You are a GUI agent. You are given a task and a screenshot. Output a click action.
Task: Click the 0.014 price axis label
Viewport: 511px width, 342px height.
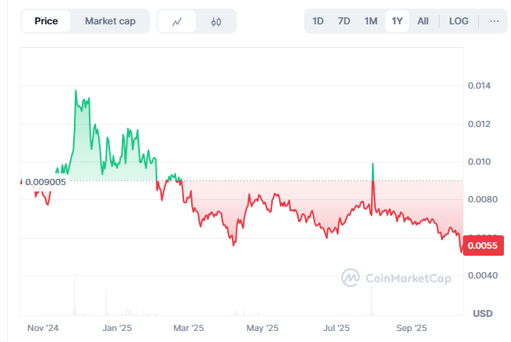coord(480,85)
